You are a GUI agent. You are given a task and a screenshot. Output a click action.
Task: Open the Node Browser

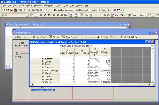coord(70,37)
